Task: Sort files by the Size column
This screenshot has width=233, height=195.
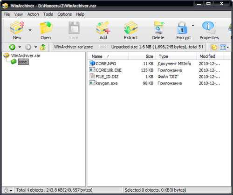Action: pos(142,56)
